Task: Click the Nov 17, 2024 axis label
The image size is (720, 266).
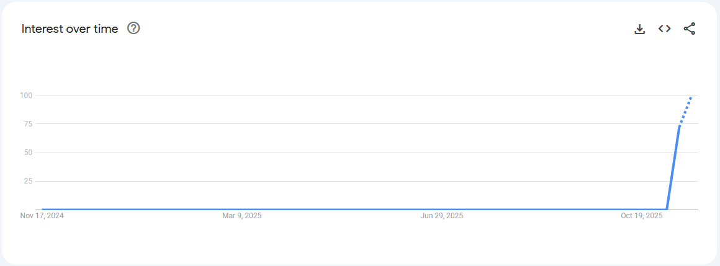Action: click(42, 216)
